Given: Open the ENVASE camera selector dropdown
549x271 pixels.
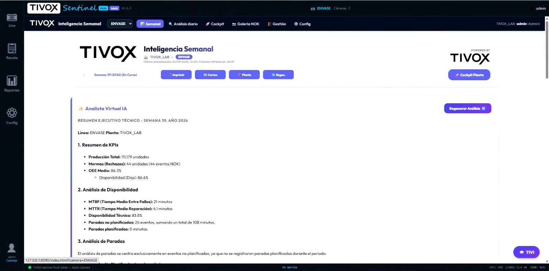Looking at the screenshot, I should coord(120,24).
